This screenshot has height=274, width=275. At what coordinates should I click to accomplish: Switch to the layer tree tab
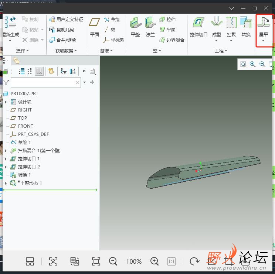tap(16, 61)
